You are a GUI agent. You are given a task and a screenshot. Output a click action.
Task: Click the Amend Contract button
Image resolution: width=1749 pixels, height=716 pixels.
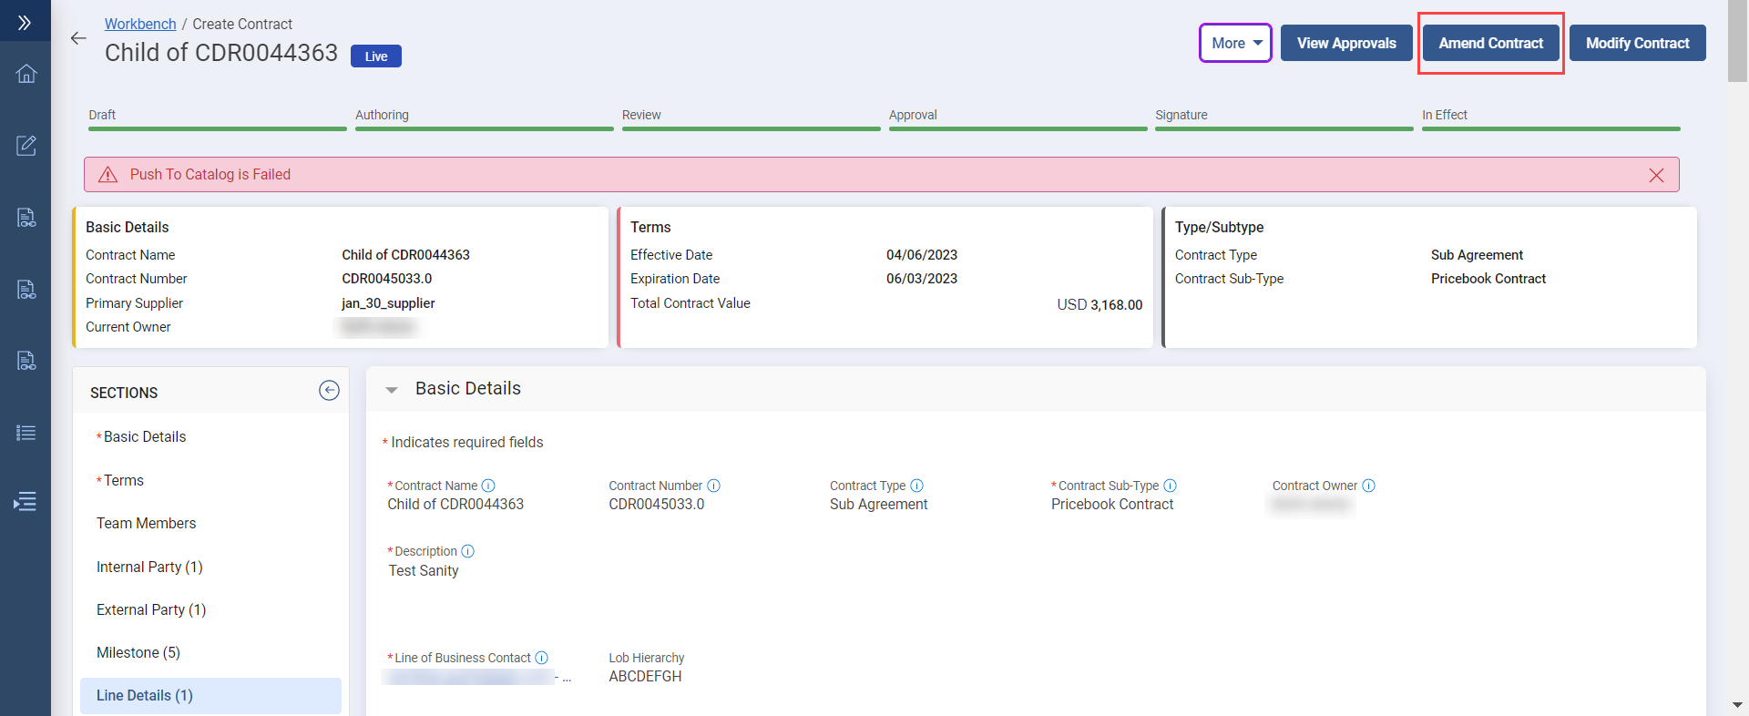(1490, 43)
